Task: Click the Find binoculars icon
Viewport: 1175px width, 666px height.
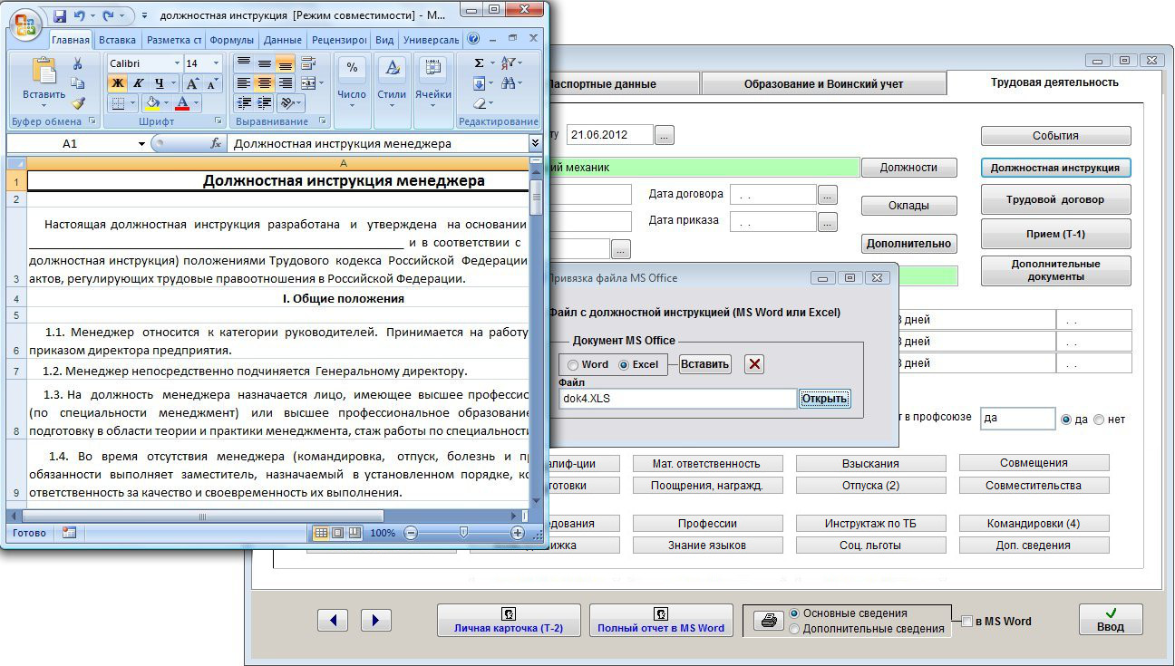Action: point(510,83)
